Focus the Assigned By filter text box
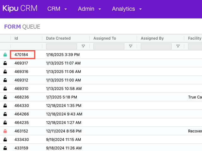 tap(156, 46)
